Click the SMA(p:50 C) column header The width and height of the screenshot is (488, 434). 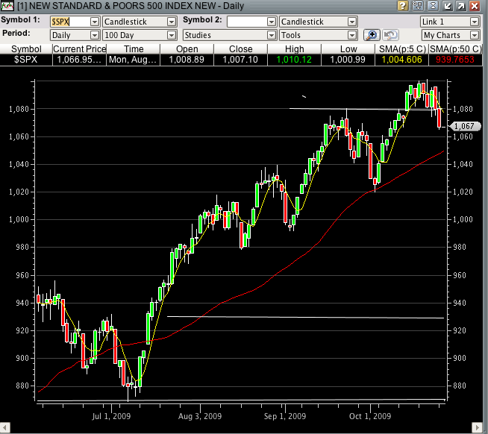[x=457, y=48]
